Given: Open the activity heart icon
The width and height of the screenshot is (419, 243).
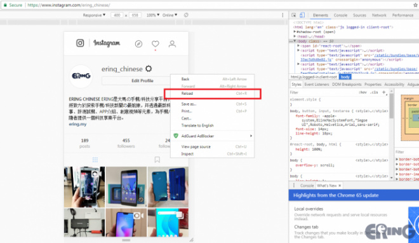Looking at the screenshot, I should 156,44.
